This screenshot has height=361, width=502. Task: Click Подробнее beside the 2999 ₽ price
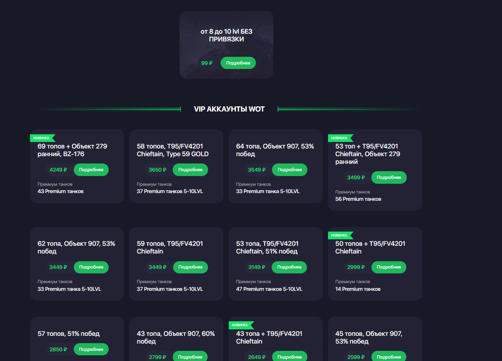[x=389, y=267]
